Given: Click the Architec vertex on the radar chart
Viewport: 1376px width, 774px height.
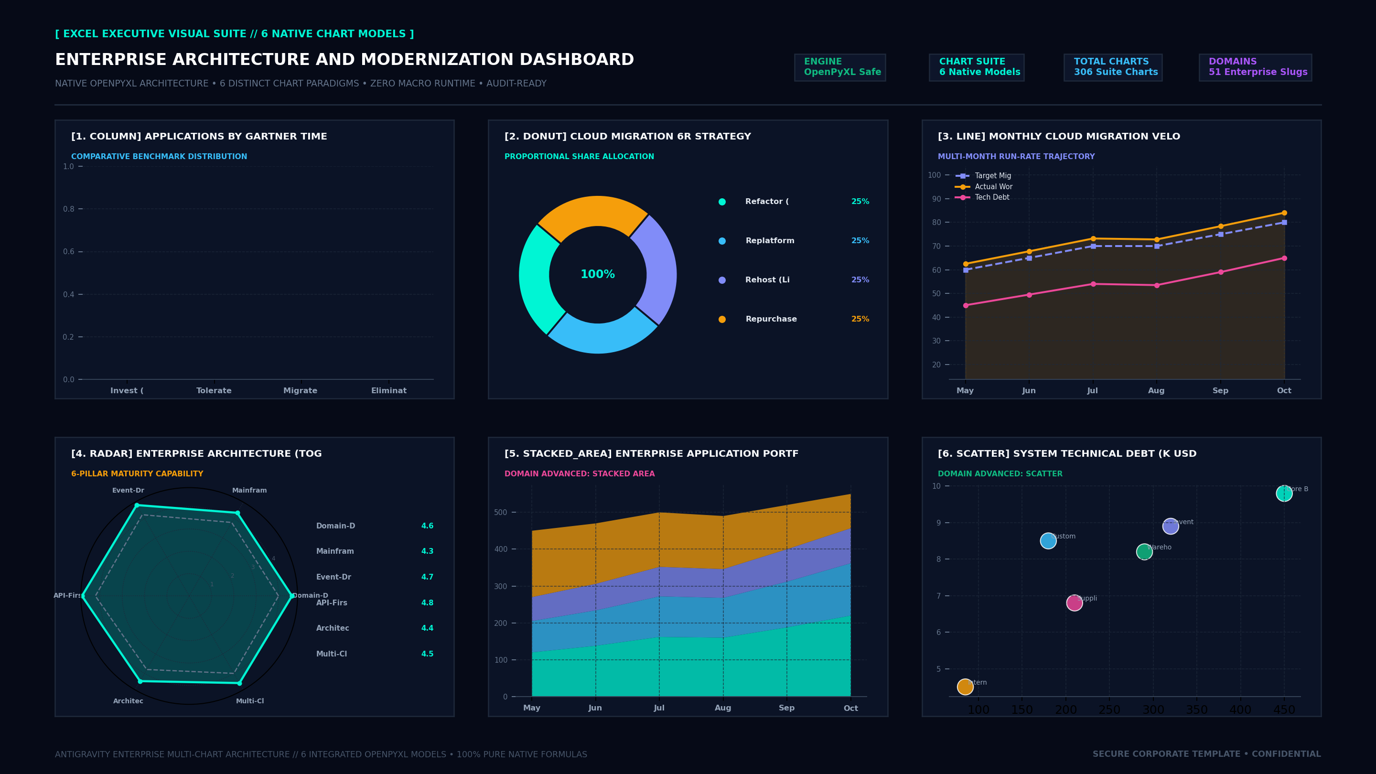Looking at the screenshot, I should [x=140, y=681].
